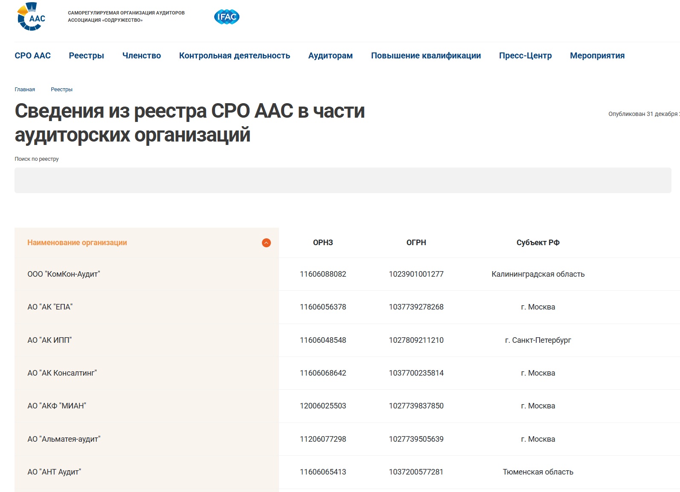Sort by the ОГРН column header
680x492 pixels.
[416, 243]
